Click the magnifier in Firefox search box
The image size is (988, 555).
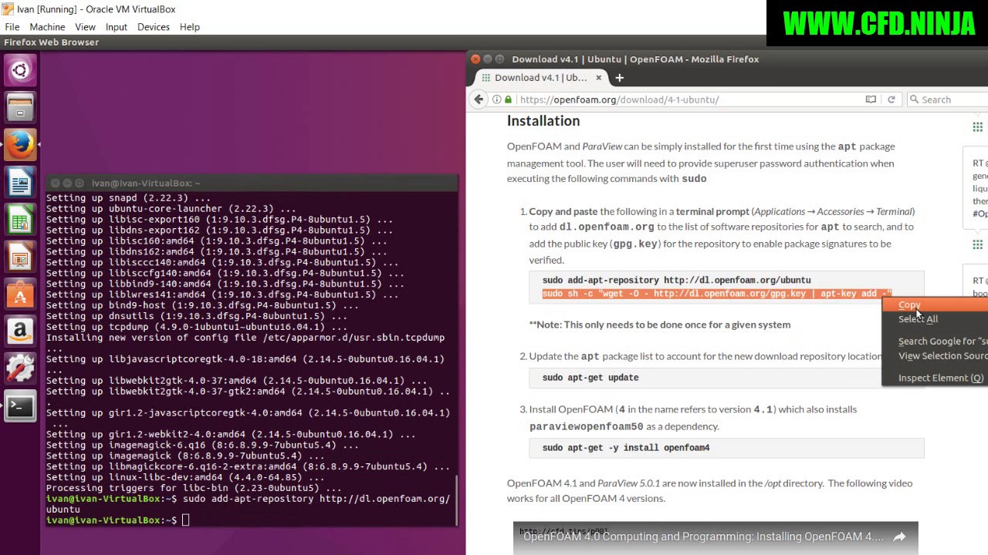click(x=915, y=99)
